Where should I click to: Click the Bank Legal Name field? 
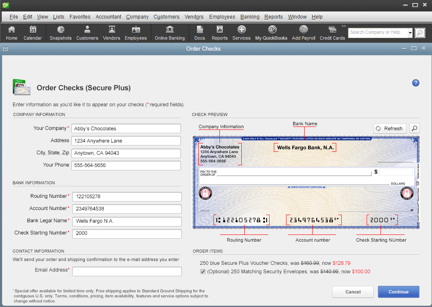coord(127,221)
